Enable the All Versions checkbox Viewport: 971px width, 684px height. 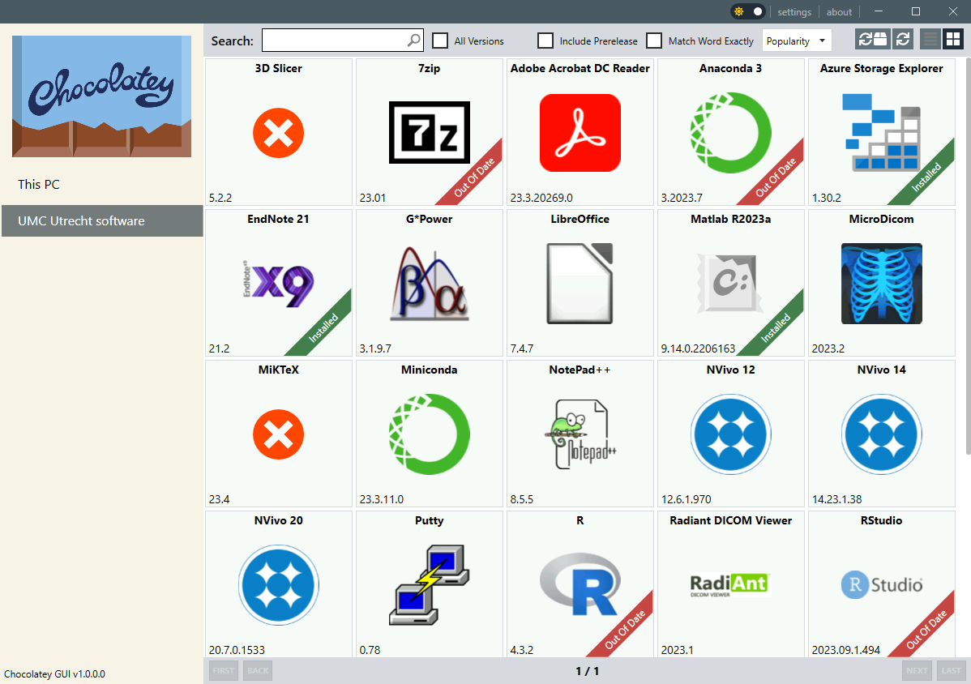[x=440, y=41]
